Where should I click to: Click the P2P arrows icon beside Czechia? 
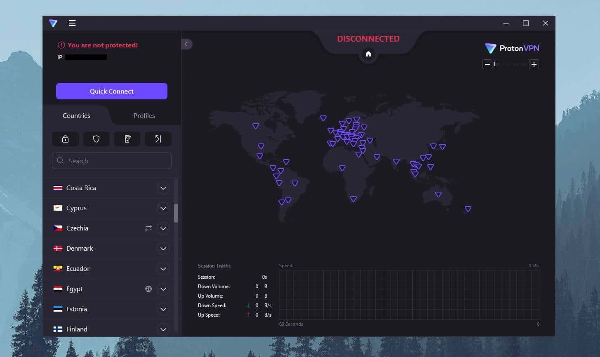click(x=148, y=228)
